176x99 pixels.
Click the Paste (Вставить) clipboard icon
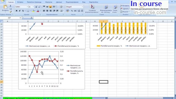5,7
